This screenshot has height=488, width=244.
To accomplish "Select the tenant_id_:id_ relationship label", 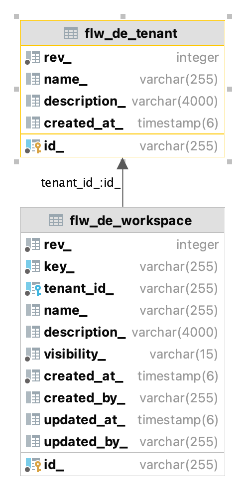I will (x=81, y=183).
